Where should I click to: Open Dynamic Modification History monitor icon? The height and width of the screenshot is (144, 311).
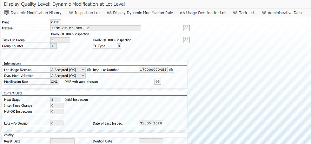click(7, 13)
